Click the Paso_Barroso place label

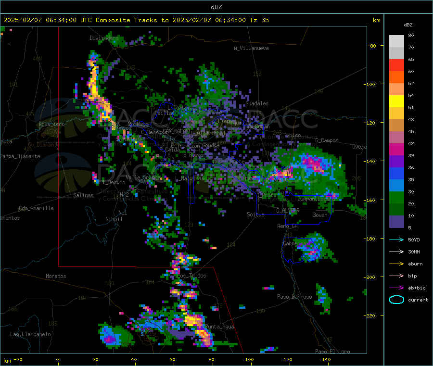click(x=294, y=297)
